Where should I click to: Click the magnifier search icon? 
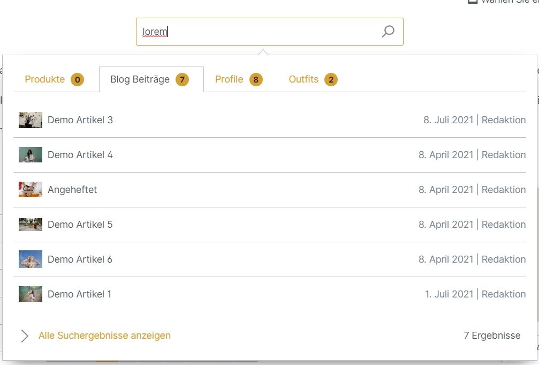[x=388, y=32]
